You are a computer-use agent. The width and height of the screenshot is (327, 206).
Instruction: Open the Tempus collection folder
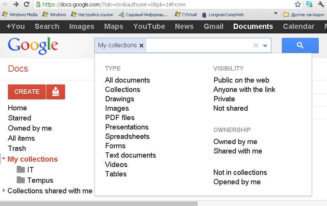[35, 180]
